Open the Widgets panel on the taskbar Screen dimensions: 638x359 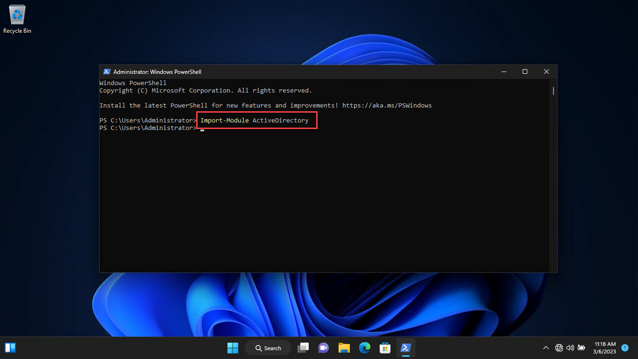tap(10, 348)
